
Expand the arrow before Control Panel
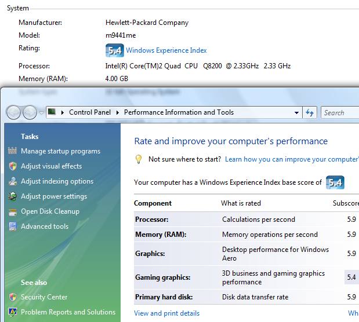[x=62, y=112]
